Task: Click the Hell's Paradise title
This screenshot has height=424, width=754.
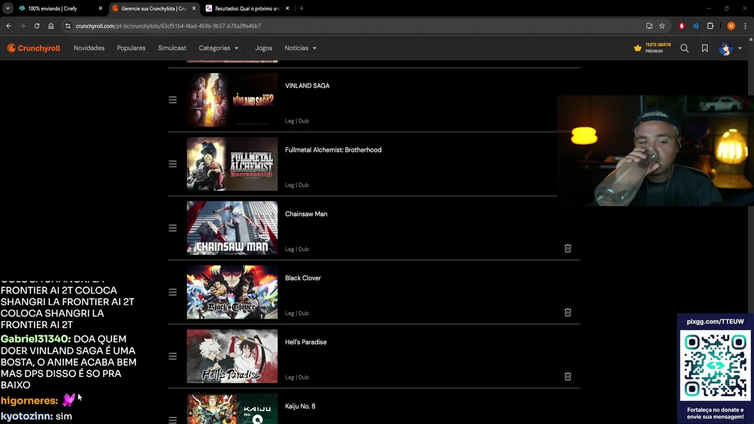Action: pyautogui.click(x=306, y=343)
